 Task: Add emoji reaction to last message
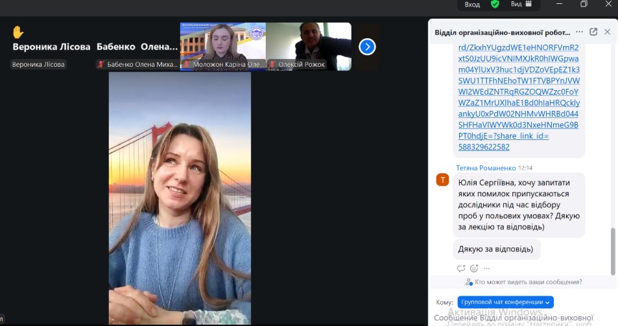[474, 268]
